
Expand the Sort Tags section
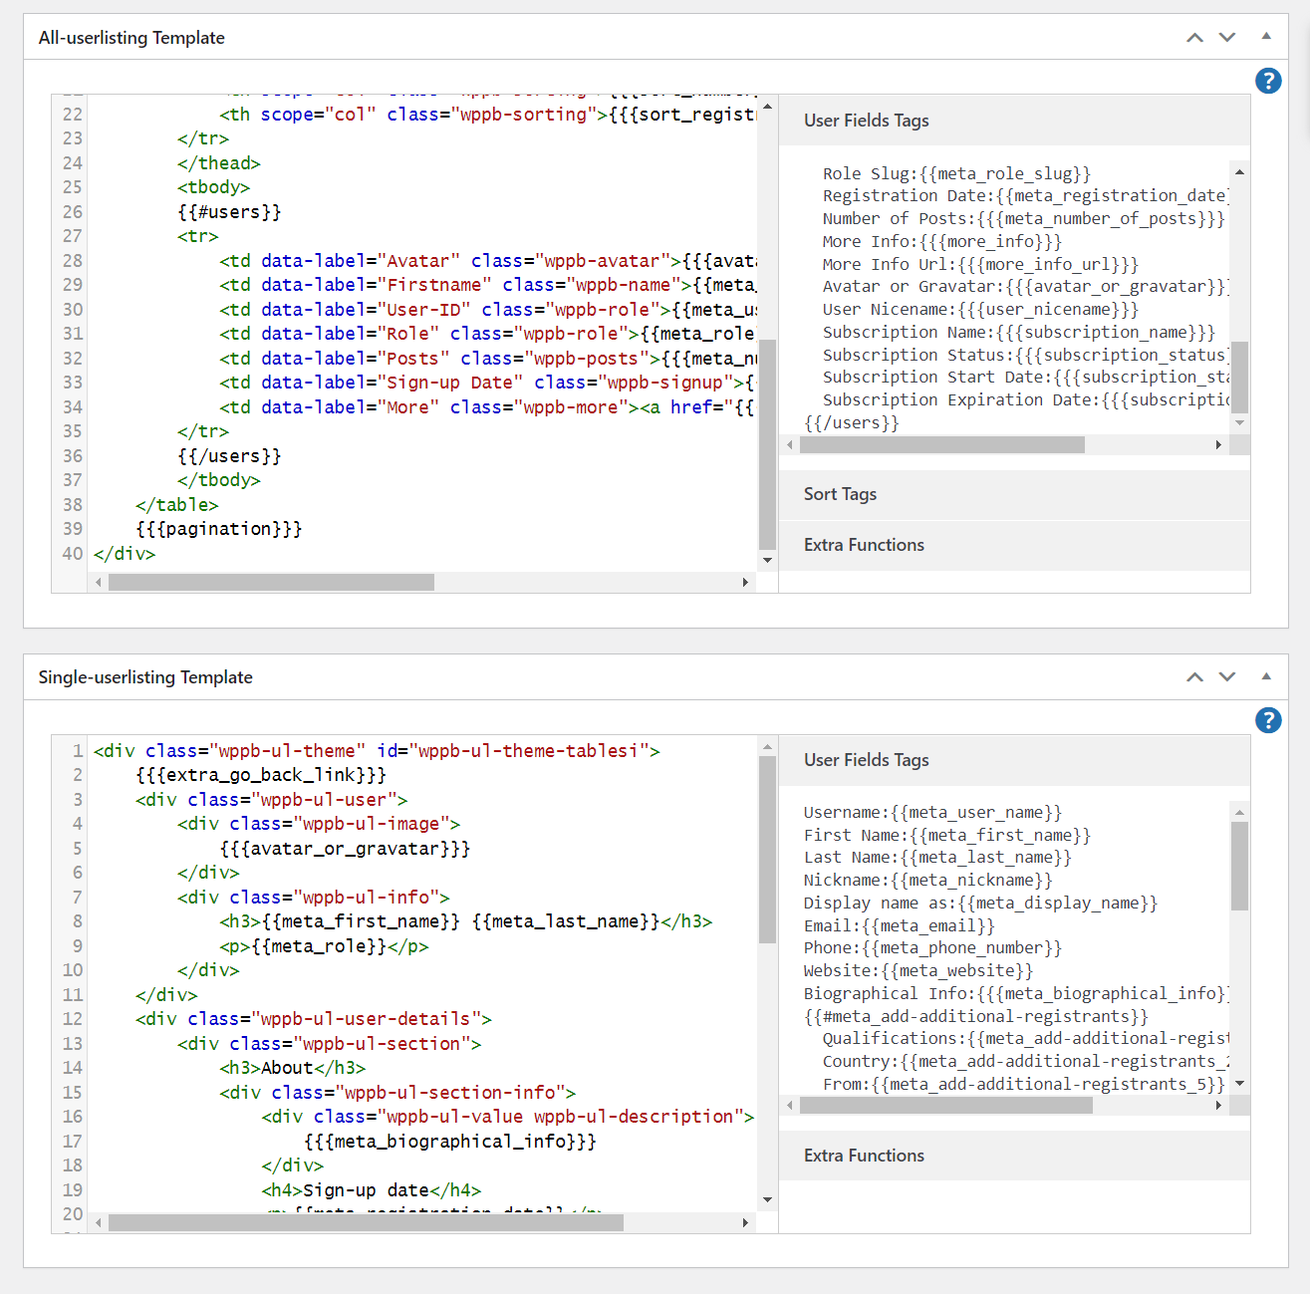1014,494
